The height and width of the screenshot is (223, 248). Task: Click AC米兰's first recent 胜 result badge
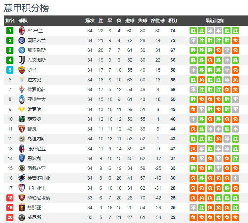[193, 31]
